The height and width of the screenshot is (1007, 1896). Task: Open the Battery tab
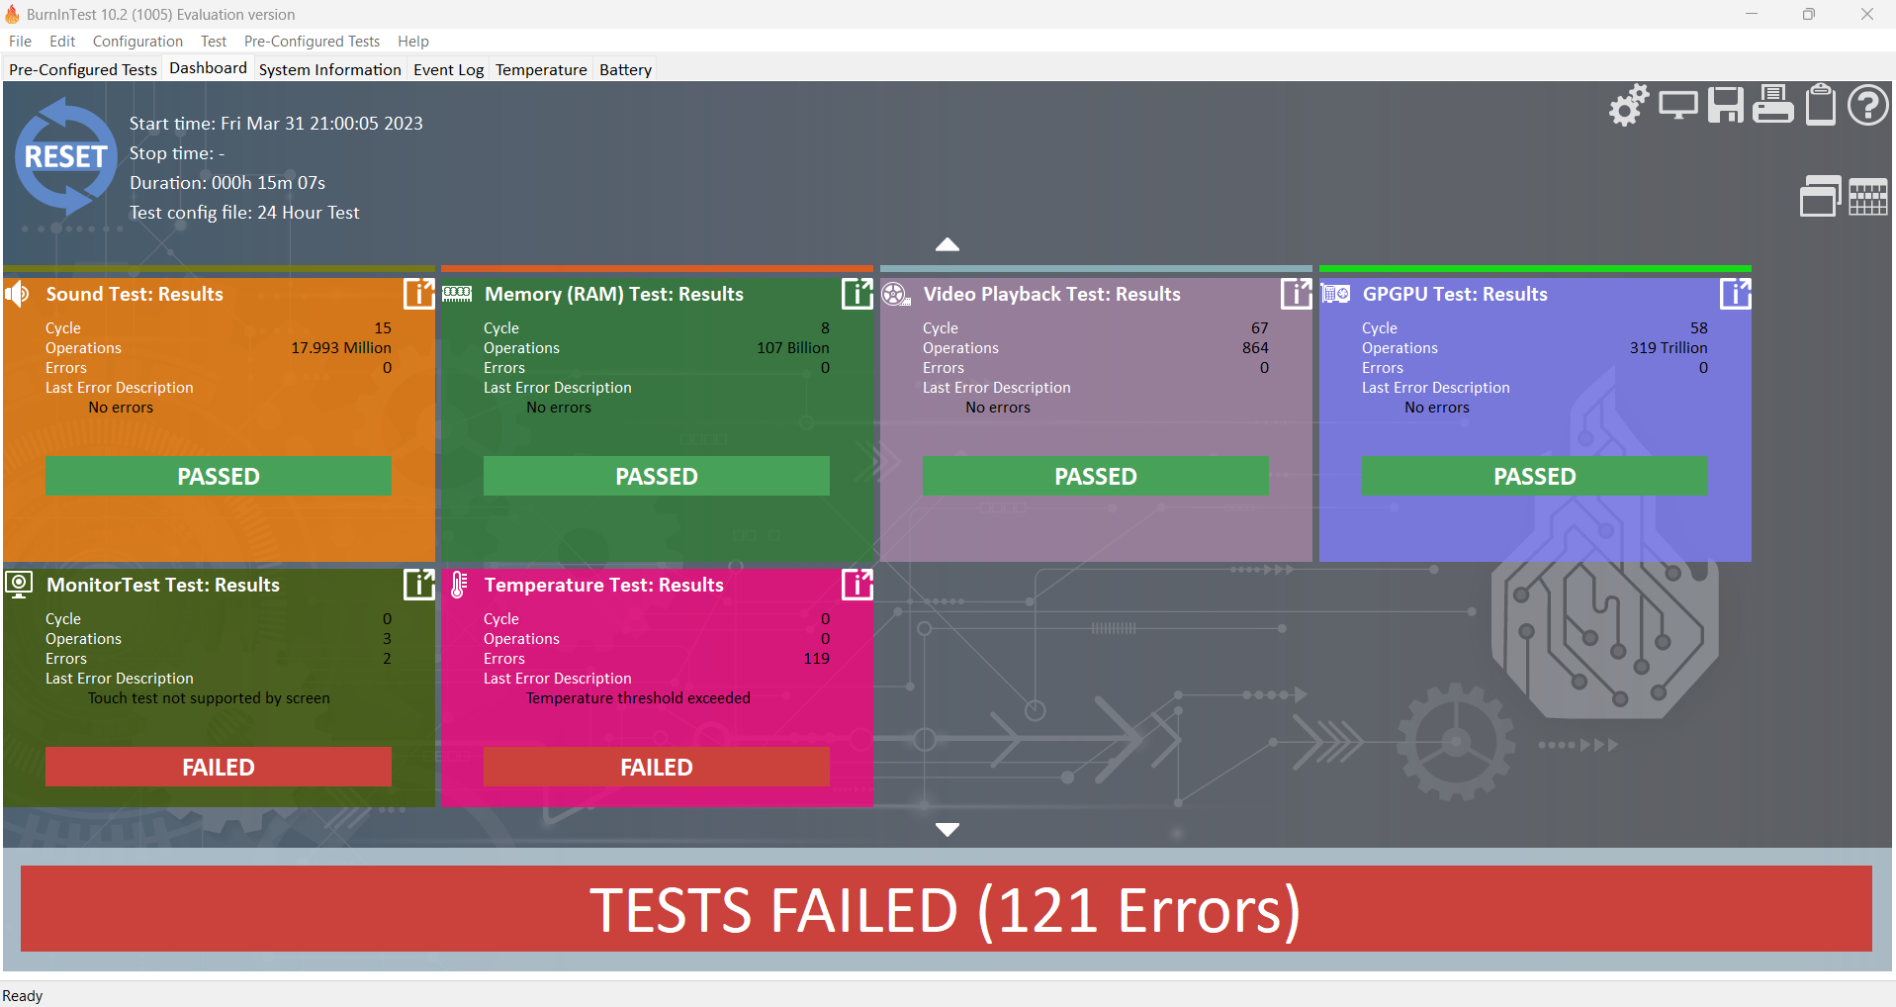[x=625, y=69]
